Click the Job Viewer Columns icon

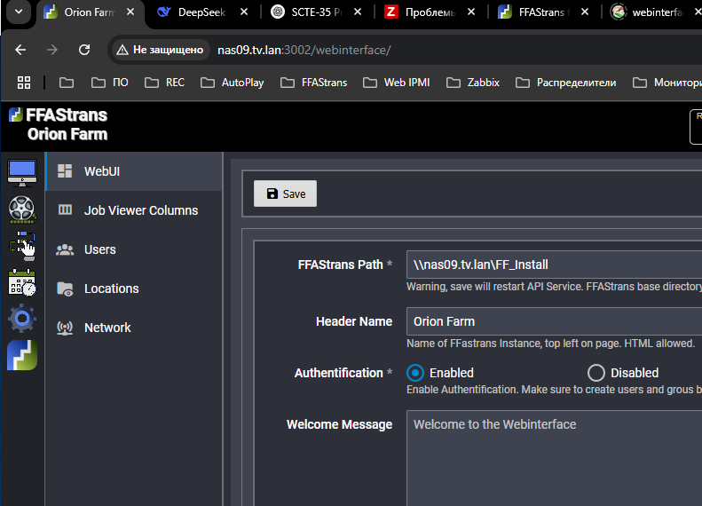pyautogui.click(x=65, y=210)
